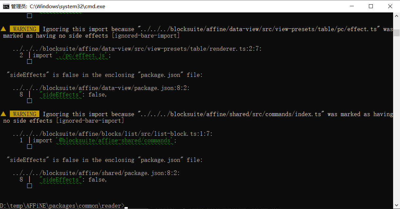Viewport: 400px width, 209px height.
Task: Maximize the cmd.exe window
Action: (371, 6)
